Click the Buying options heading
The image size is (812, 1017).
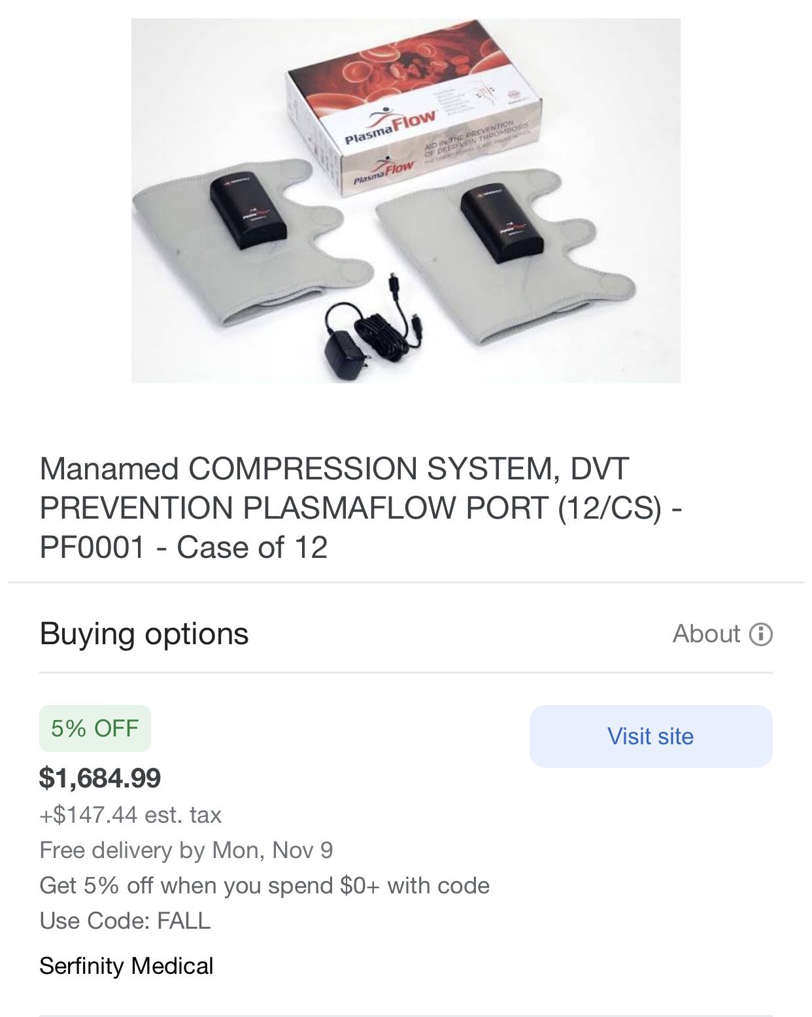point(144,634)
